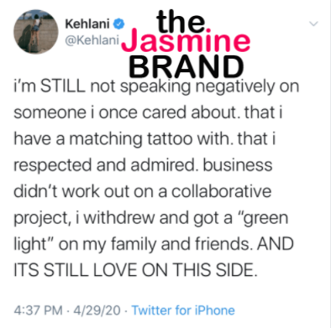Click the uppercase word STILL in first line
Screen dimensions: 331x328
[x=63, y=86]
